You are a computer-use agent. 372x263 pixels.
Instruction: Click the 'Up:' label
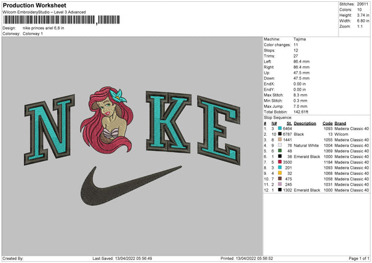click(x=267, y=73)
